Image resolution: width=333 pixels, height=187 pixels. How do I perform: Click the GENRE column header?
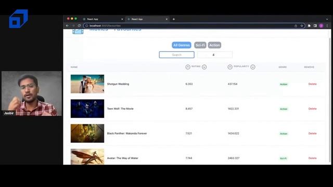point(283,67)
